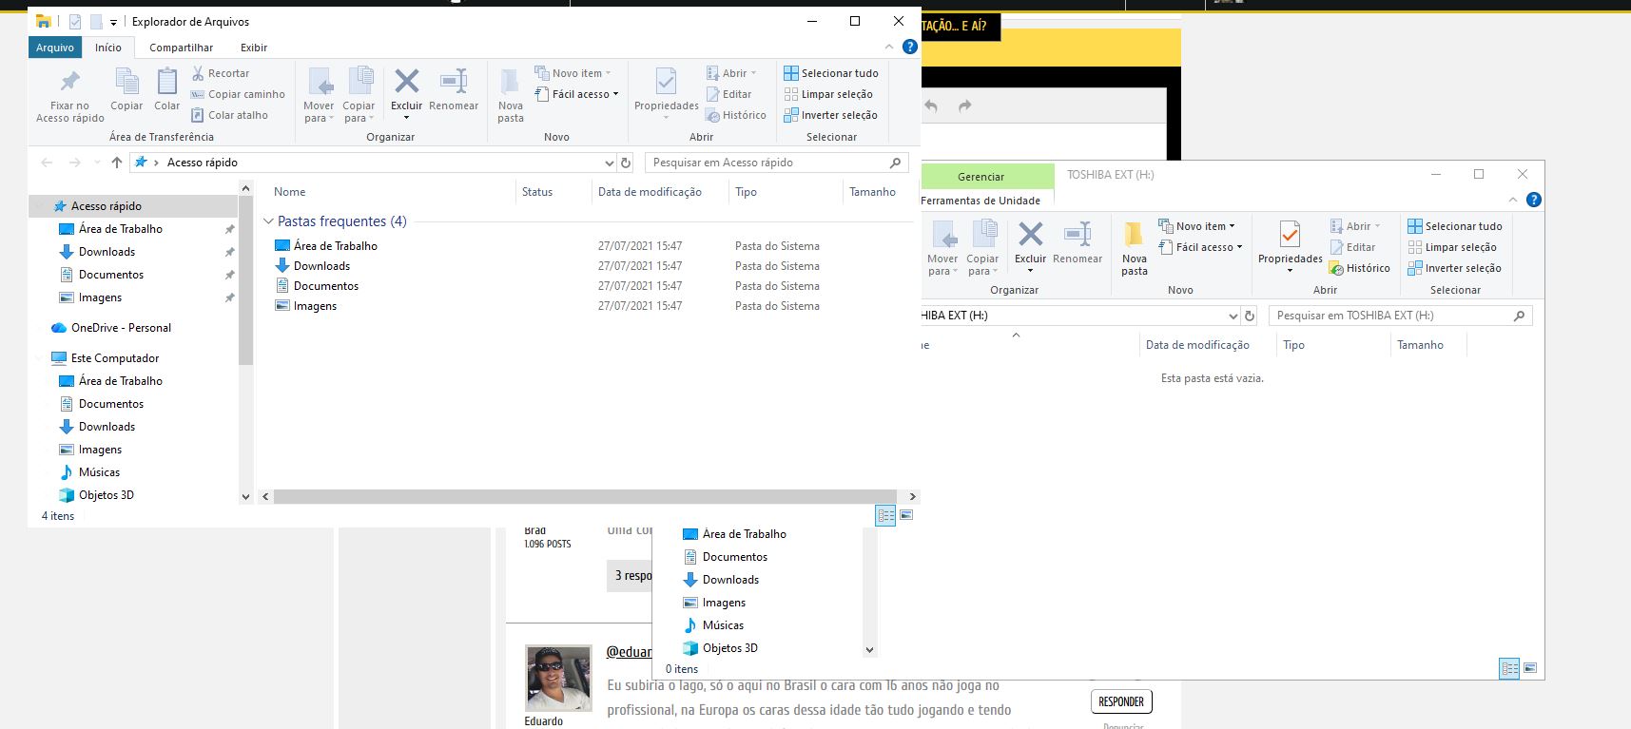The image size is (1631, 729).
Task: Click the Pesquisar em TOSHIBA EXT search field
Action: coord(1390,316)
